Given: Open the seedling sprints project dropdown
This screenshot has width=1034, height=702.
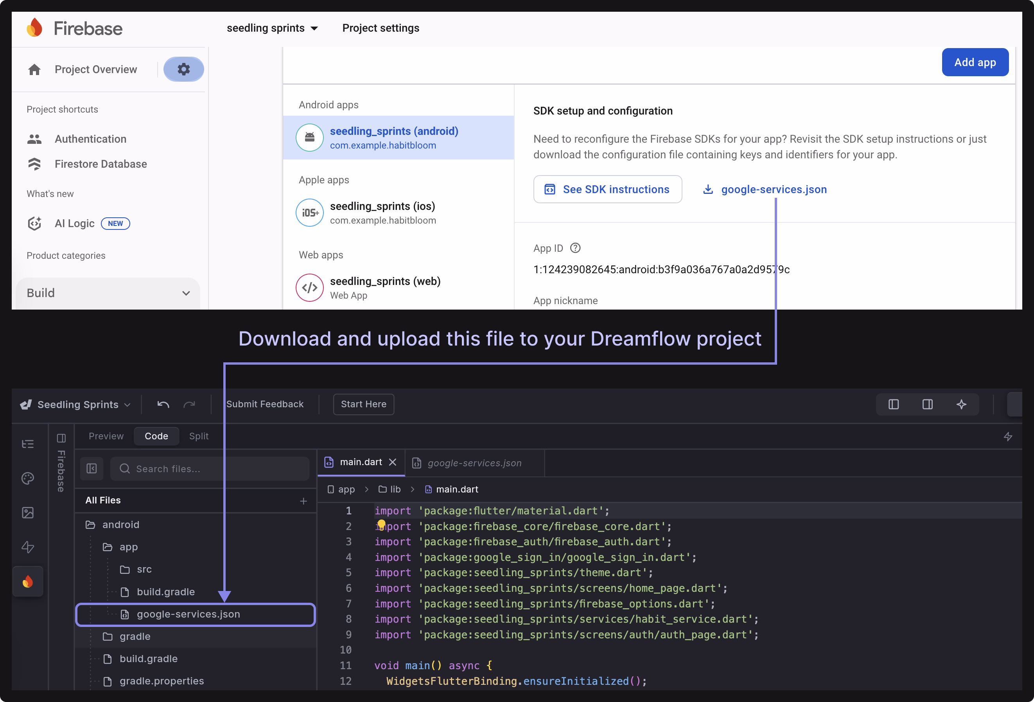Looking at the screenshot, I should coord(272,28).
